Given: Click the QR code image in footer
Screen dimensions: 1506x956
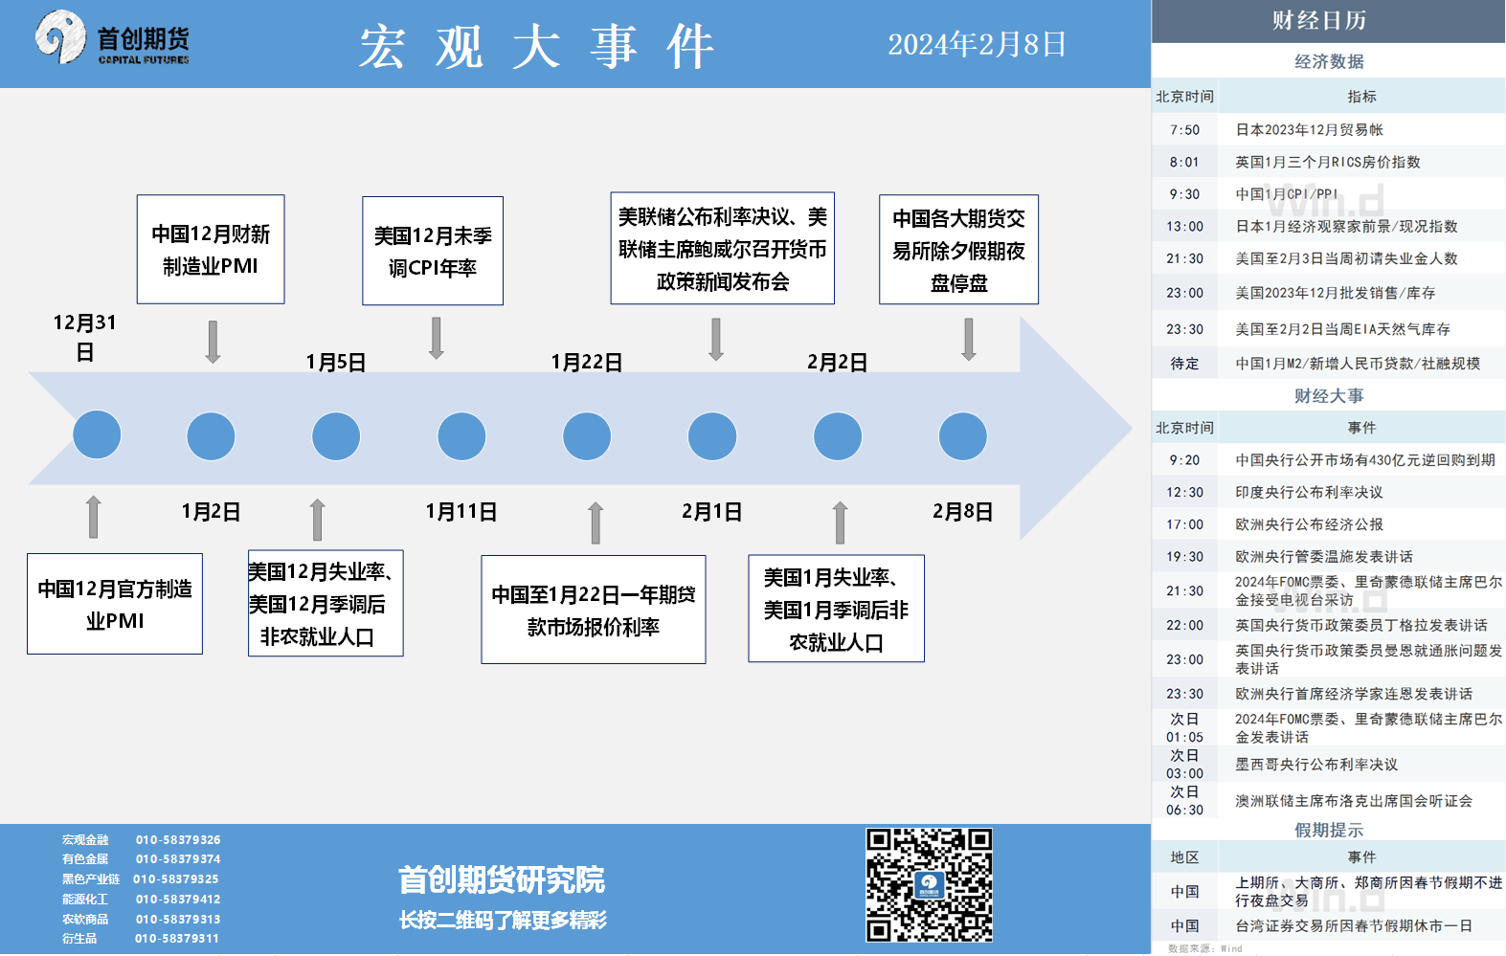Looking at the screenshot, I should [x=929, y=885].
